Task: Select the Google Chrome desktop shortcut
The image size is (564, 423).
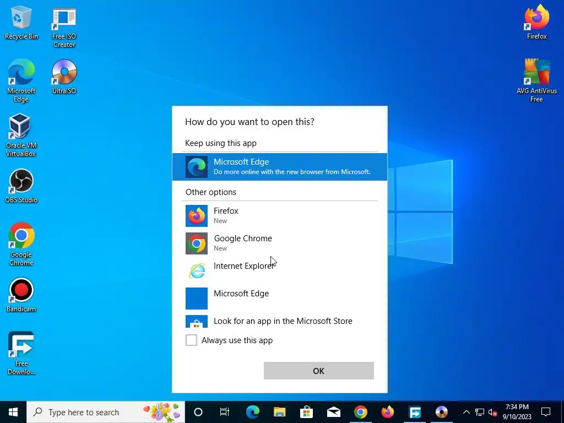Action: pyautogui.click(x=21, y=244)
